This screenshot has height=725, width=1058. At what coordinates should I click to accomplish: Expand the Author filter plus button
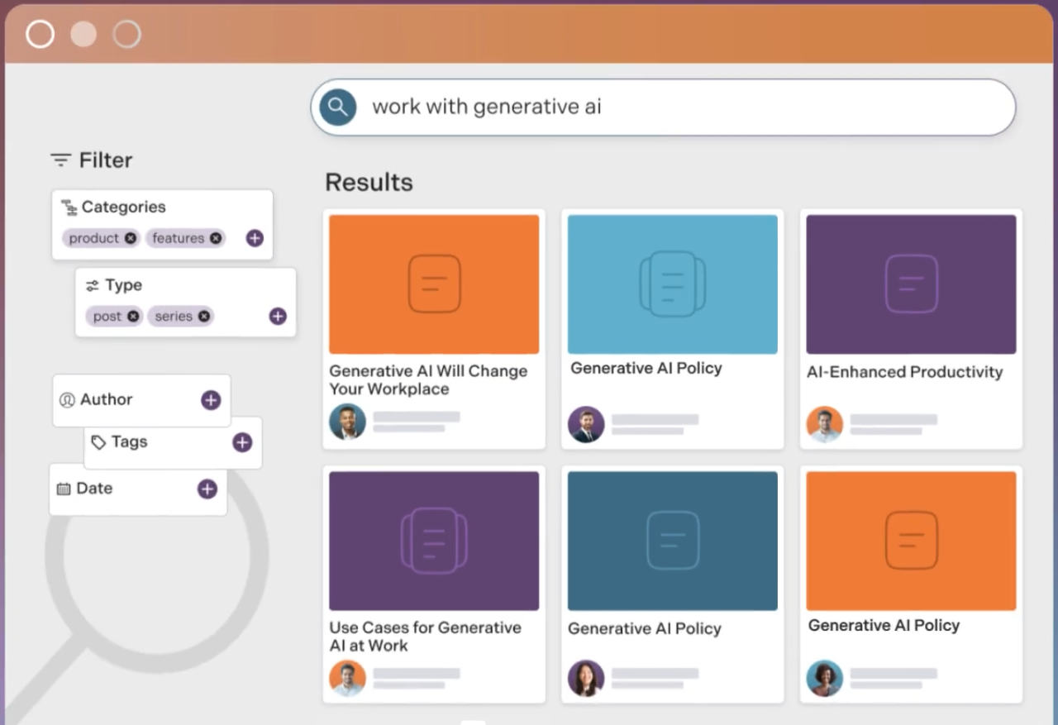(x=211, y=400)
